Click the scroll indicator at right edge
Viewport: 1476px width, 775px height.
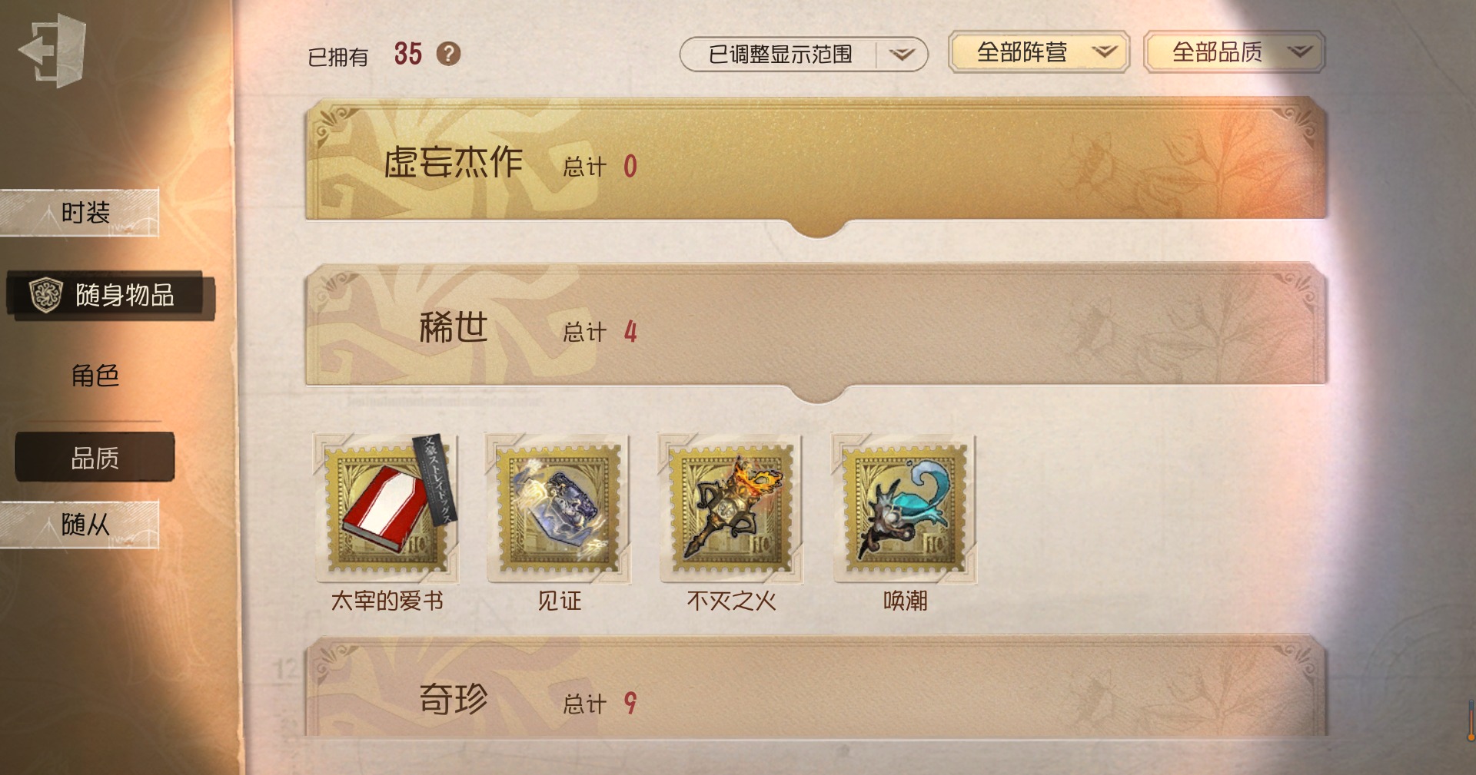pos(1471,720)
